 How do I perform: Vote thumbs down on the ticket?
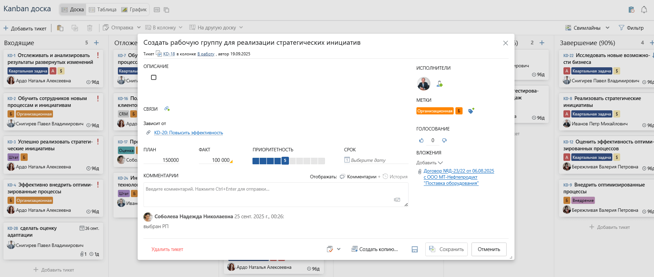pos(444,140)
